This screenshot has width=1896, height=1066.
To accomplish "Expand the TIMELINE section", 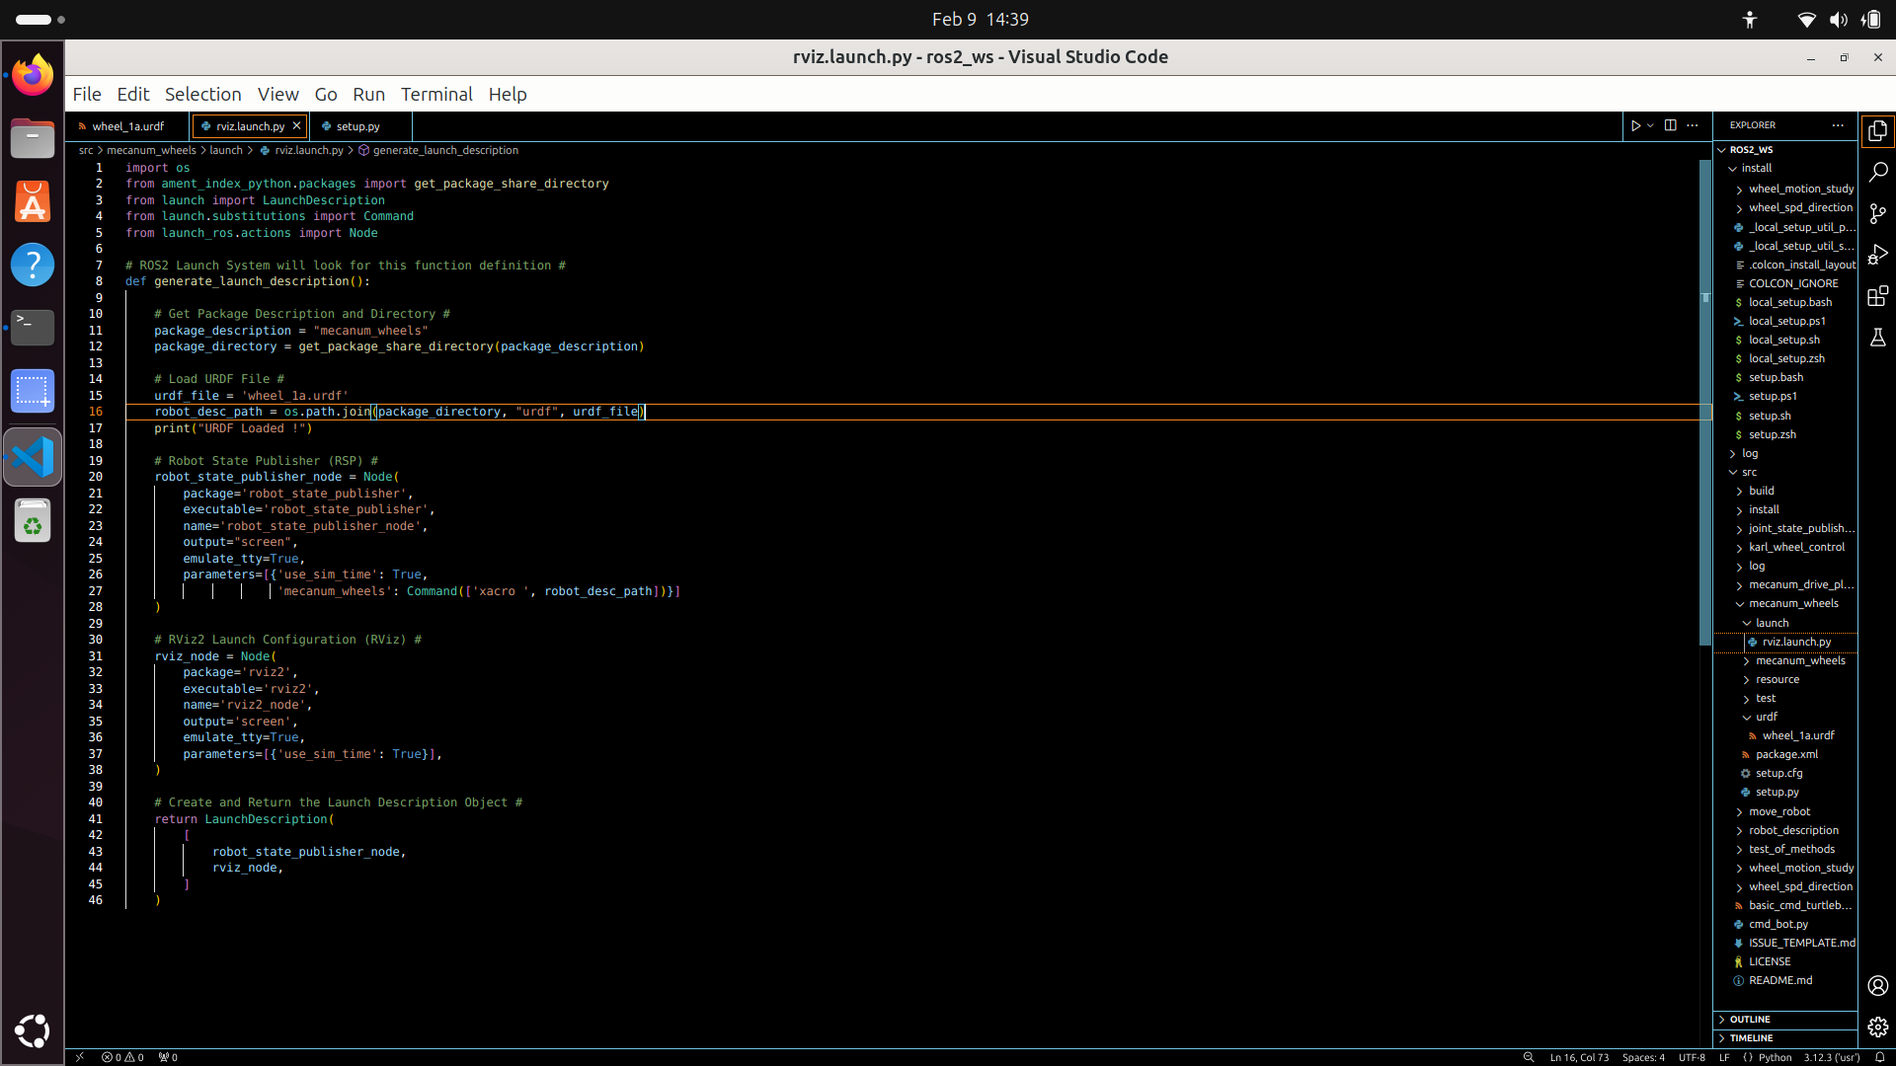I will click(x=1785, y=1038).
